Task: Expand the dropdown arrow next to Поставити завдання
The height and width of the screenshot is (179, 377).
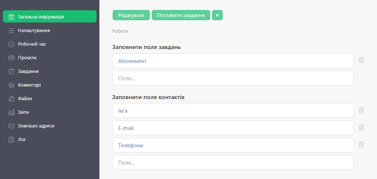Action: coord(217,15)
